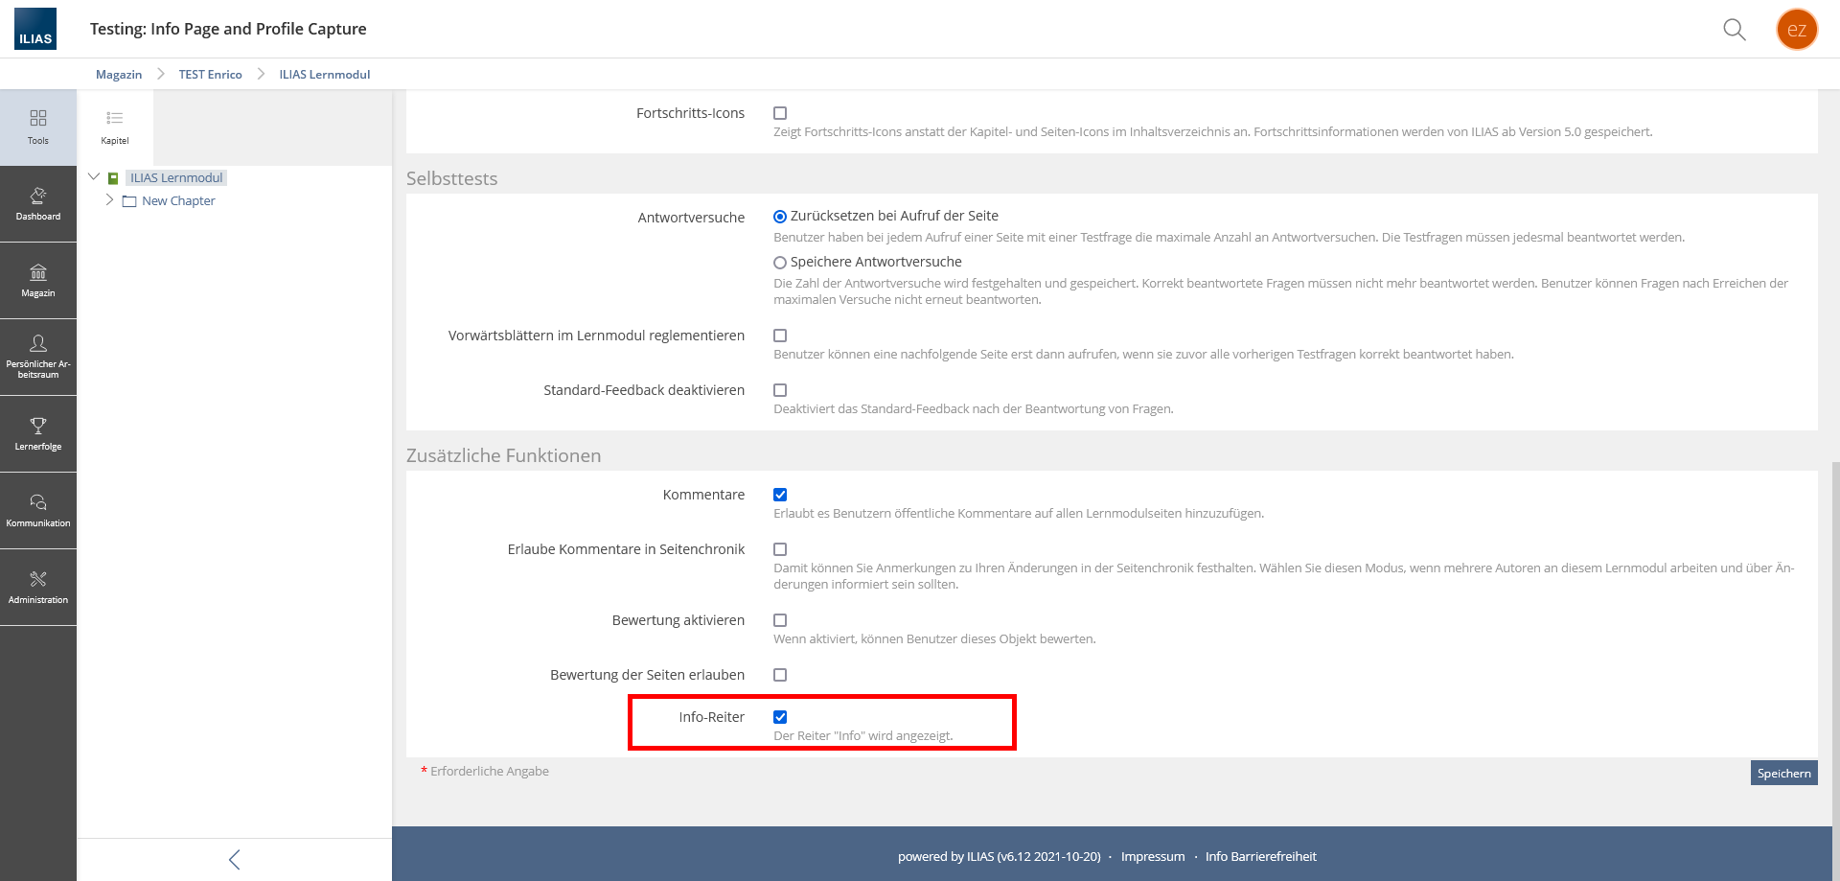This screenshot has width=1840, height=881.
Task: Select the Tools sidebar item
Action: (x=38, y=127)
